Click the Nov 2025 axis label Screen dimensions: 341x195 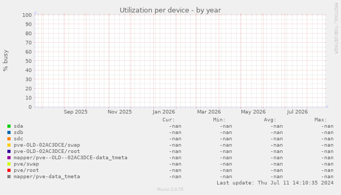coord(120,112)
